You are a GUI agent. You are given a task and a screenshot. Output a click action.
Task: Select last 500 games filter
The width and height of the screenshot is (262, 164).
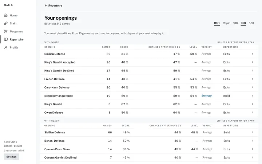[251, 23]
